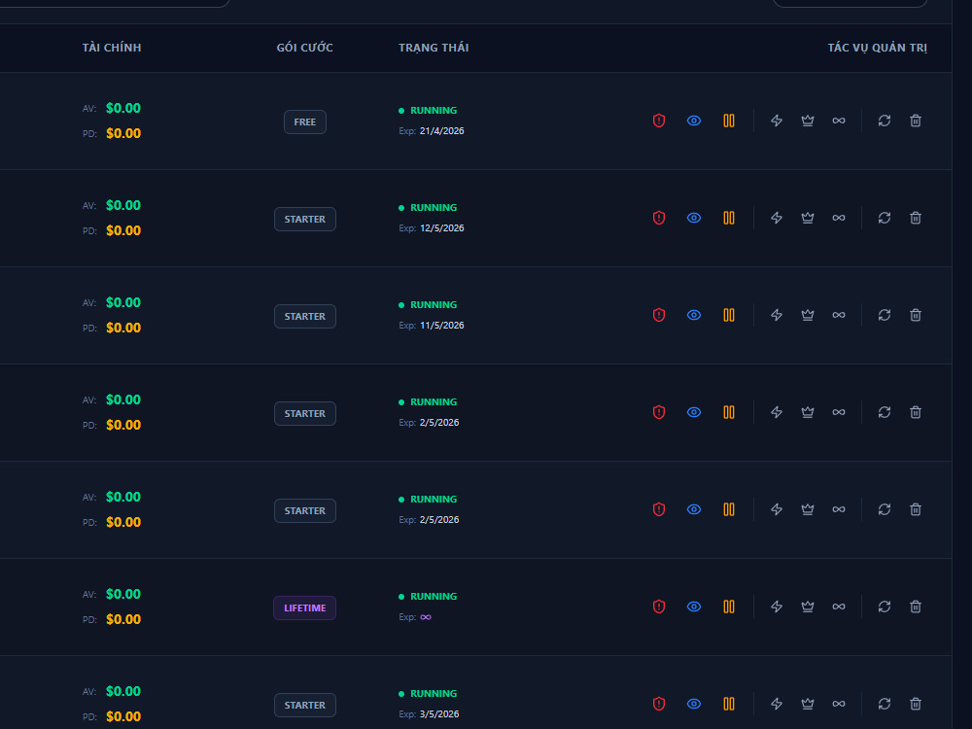Click crown icon in FREE plan row
This screenshot has width=972, height=729.
[x=807, y=121]
